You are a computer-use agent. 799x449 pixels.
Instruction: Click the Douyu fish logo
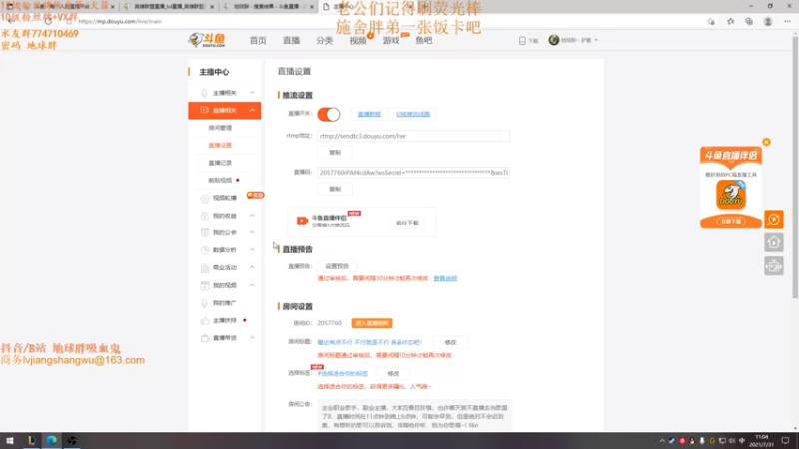tap(207, 40)
